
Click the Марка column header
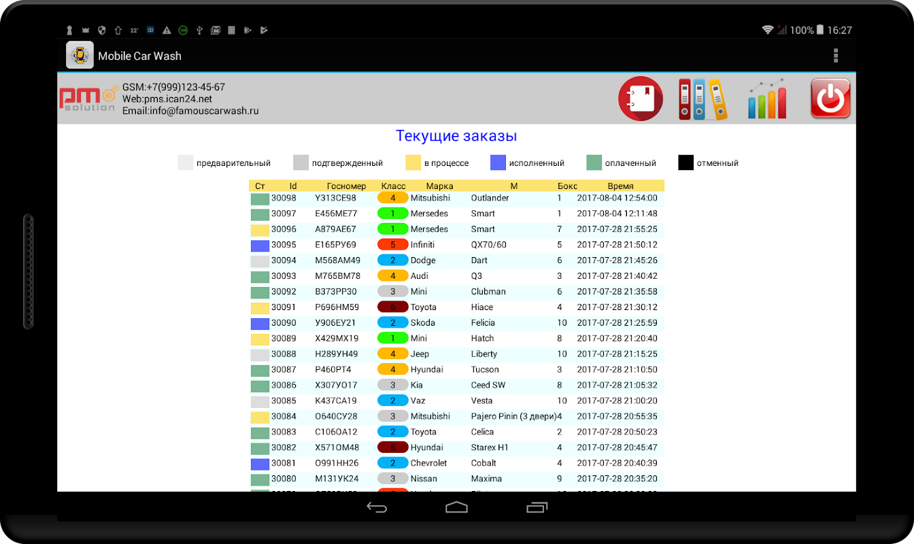[439, 186]
